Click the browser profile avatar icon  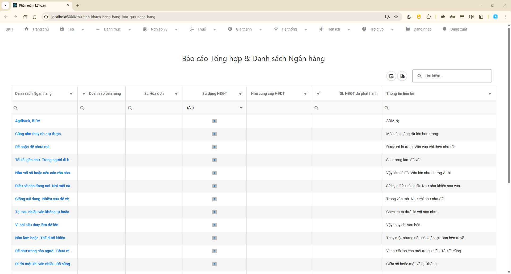(x=496, y=17)
